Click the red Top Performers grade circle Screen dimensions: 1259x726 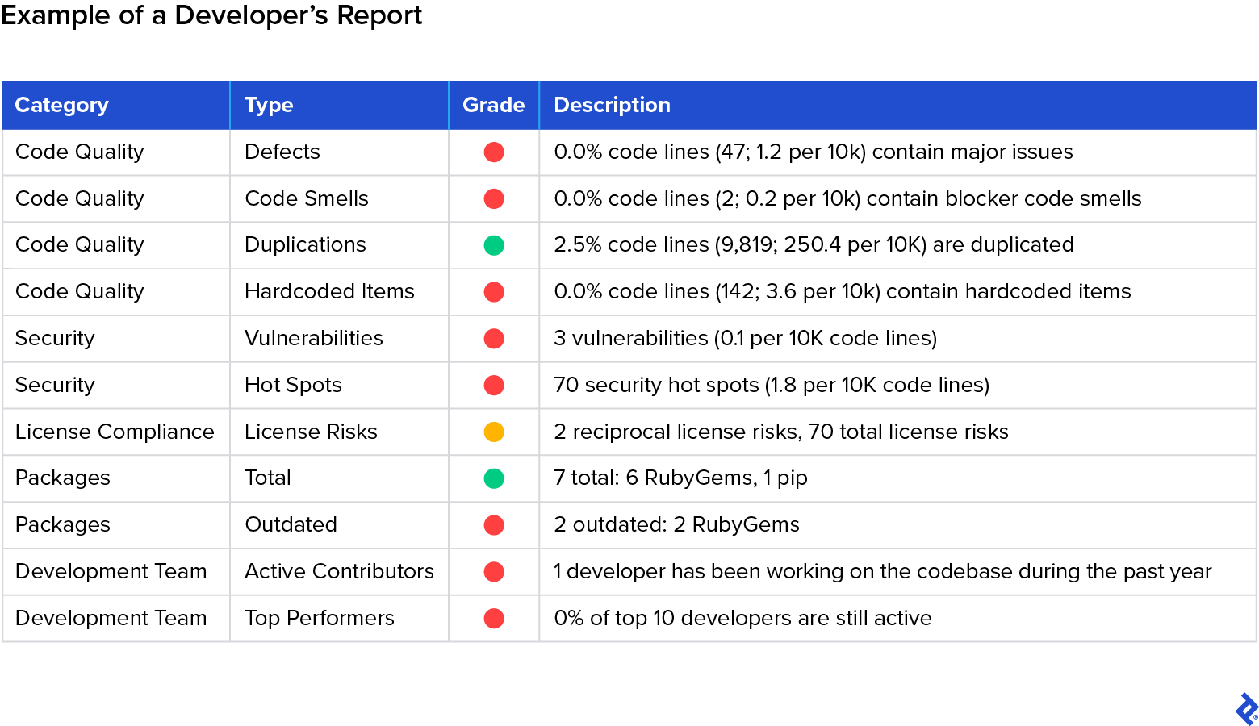point(493,618)
